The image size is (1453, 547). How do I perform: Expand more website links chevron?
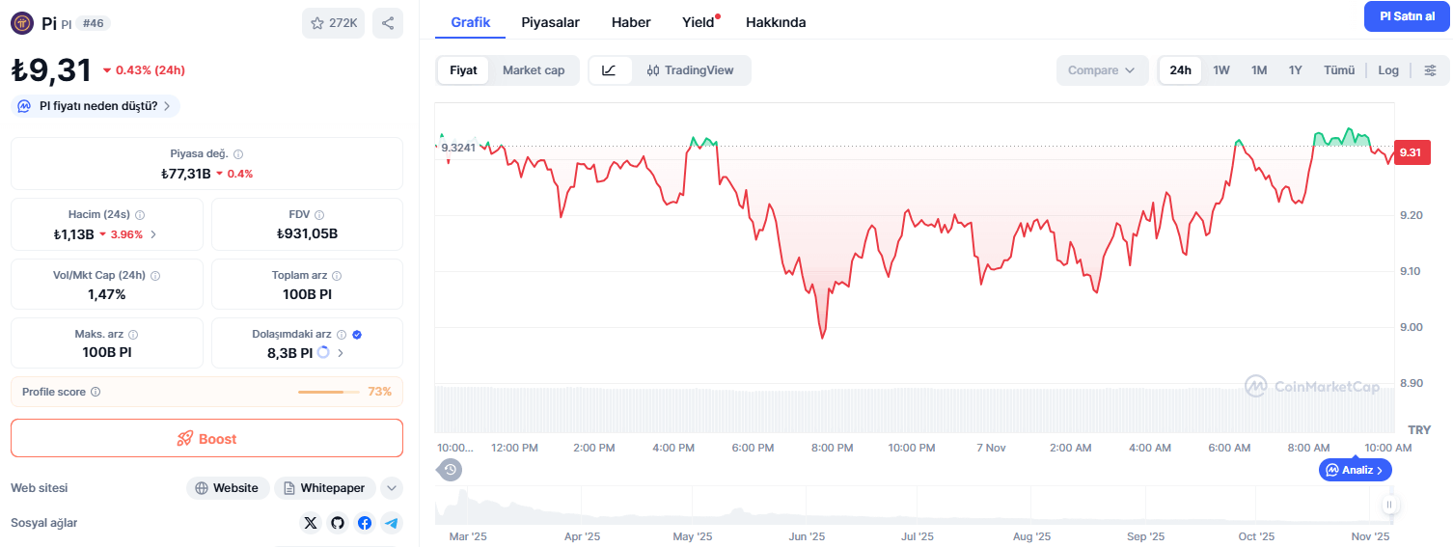point(392,488)
